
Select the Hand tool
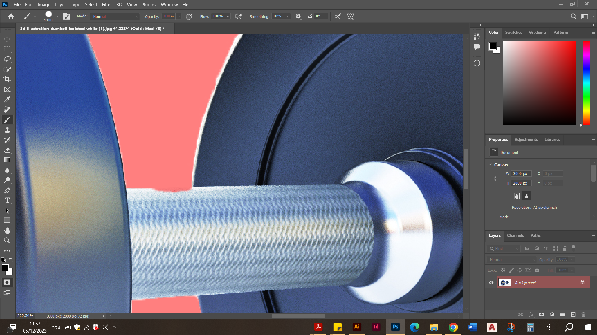7,230
